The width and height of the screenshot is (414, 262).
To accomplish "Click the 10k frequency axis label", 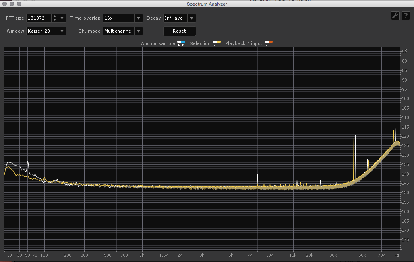I will pos(269,255).
